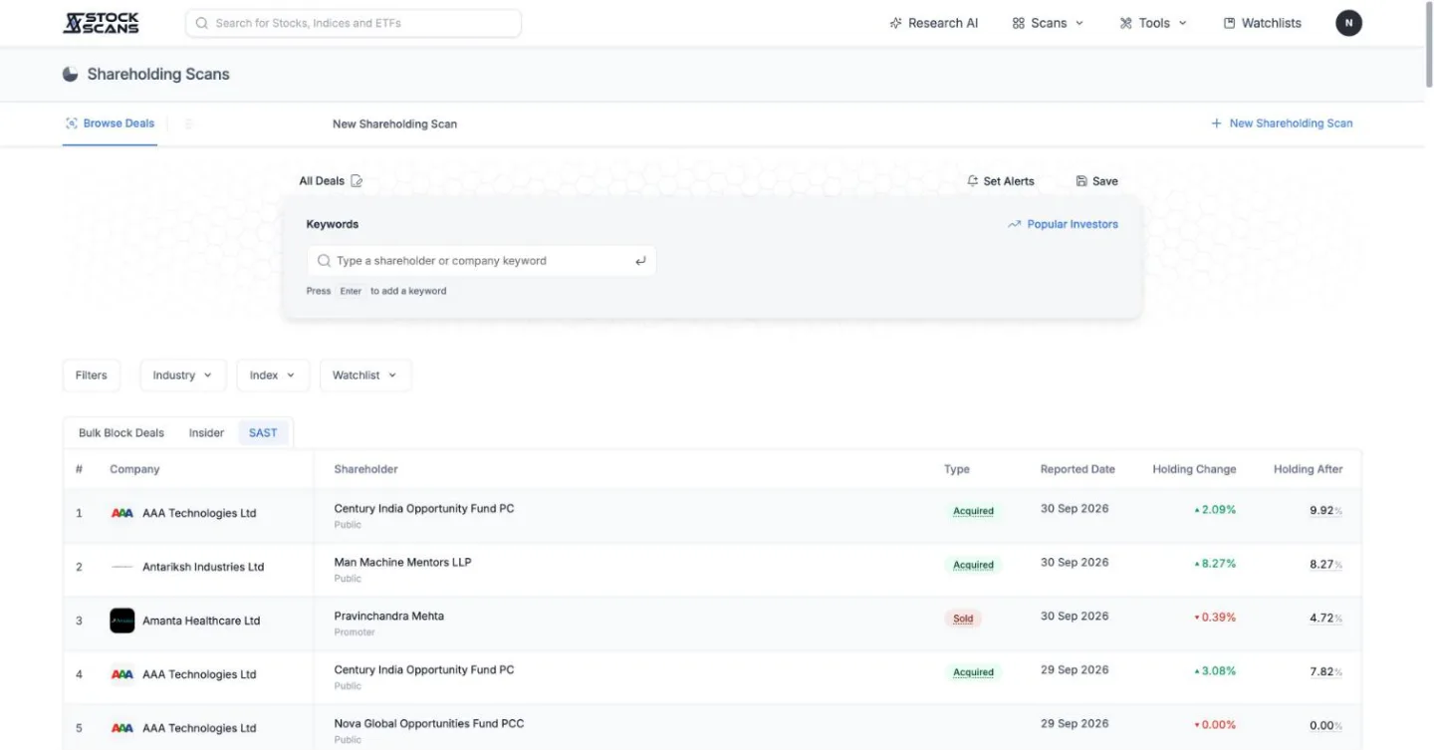
Task: Open Popular Investors link
Action: (1063, 224)
